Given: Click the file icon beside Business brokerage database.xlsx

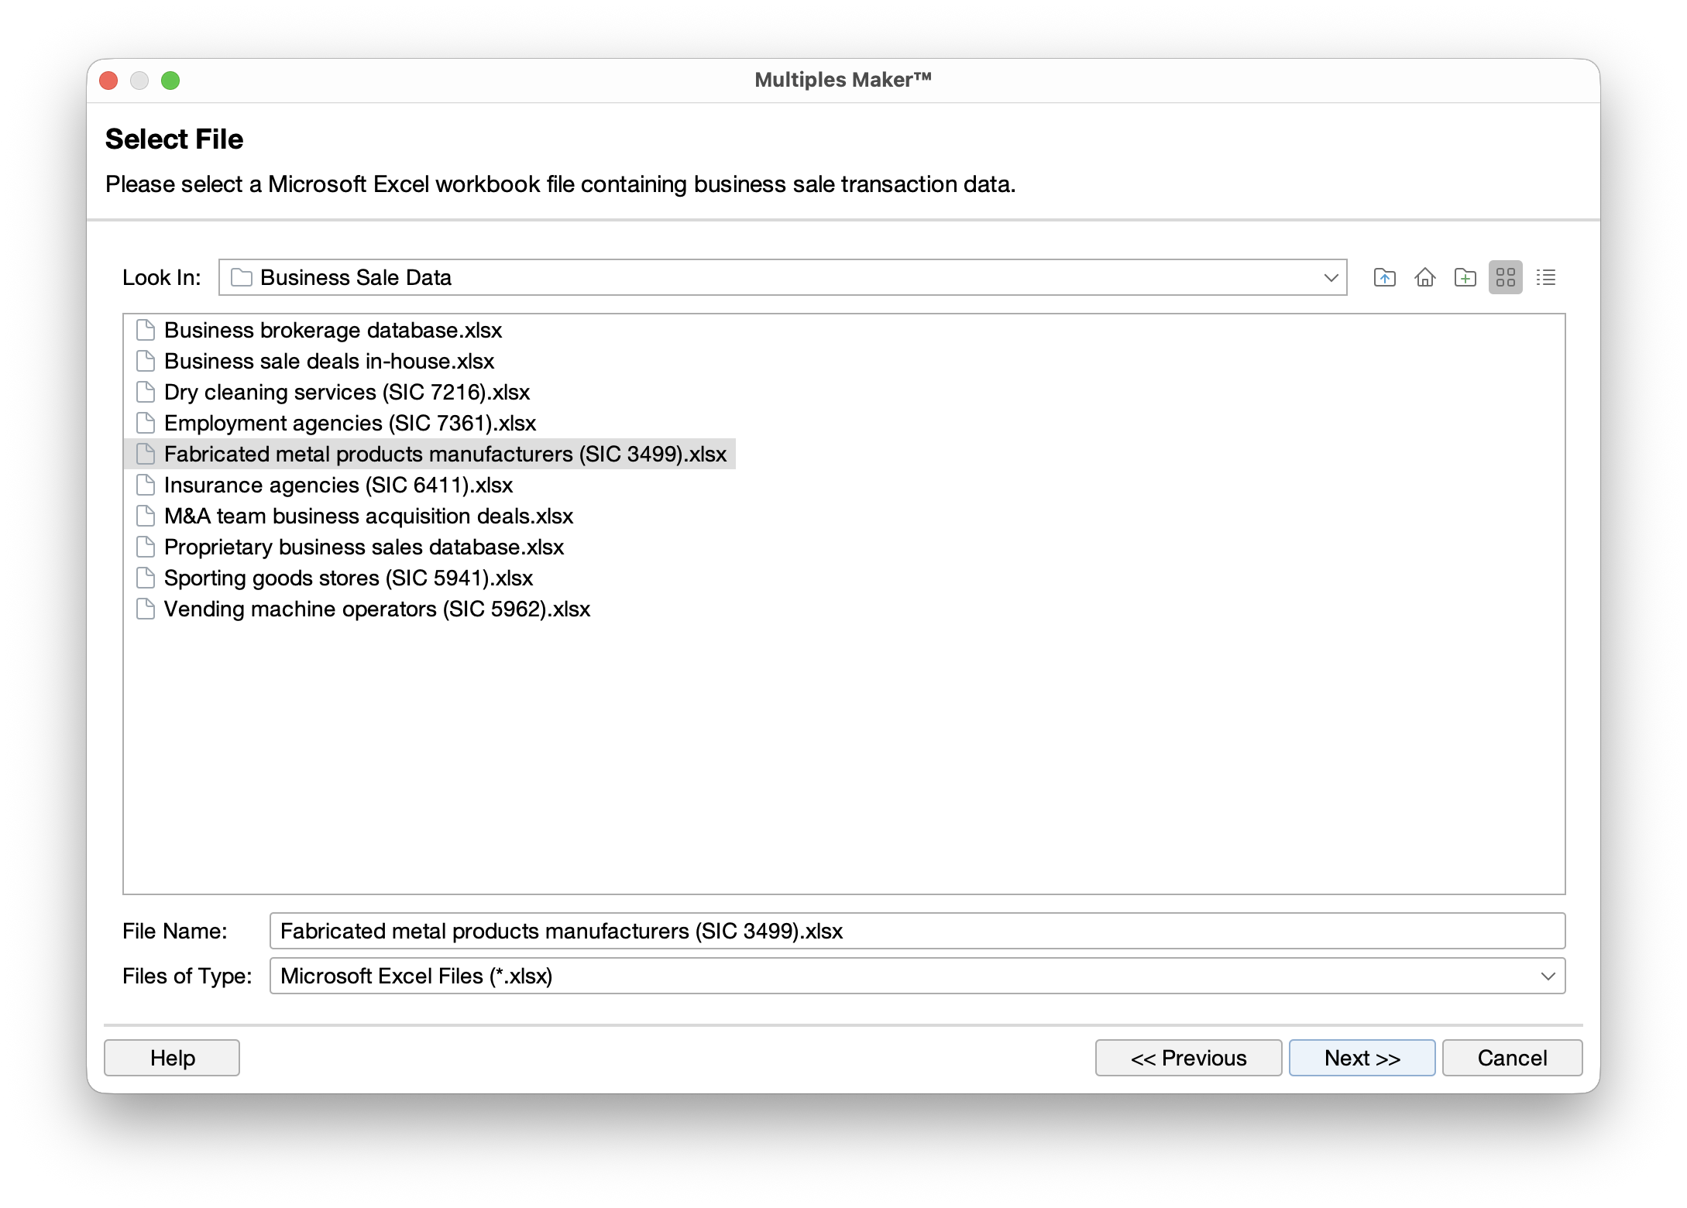Looking at the screenshot, I should (x=146, y=329).
